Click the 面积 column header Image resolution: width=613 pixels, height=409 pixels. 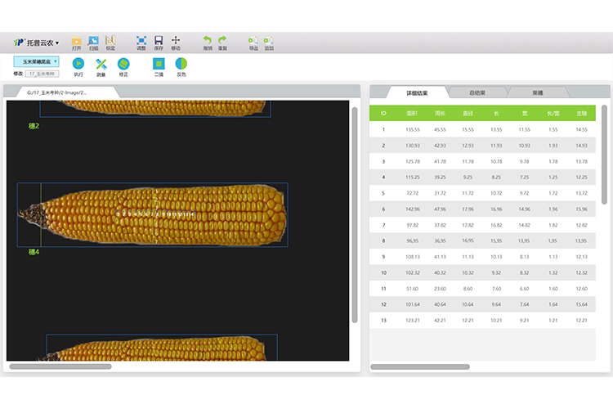412,113
